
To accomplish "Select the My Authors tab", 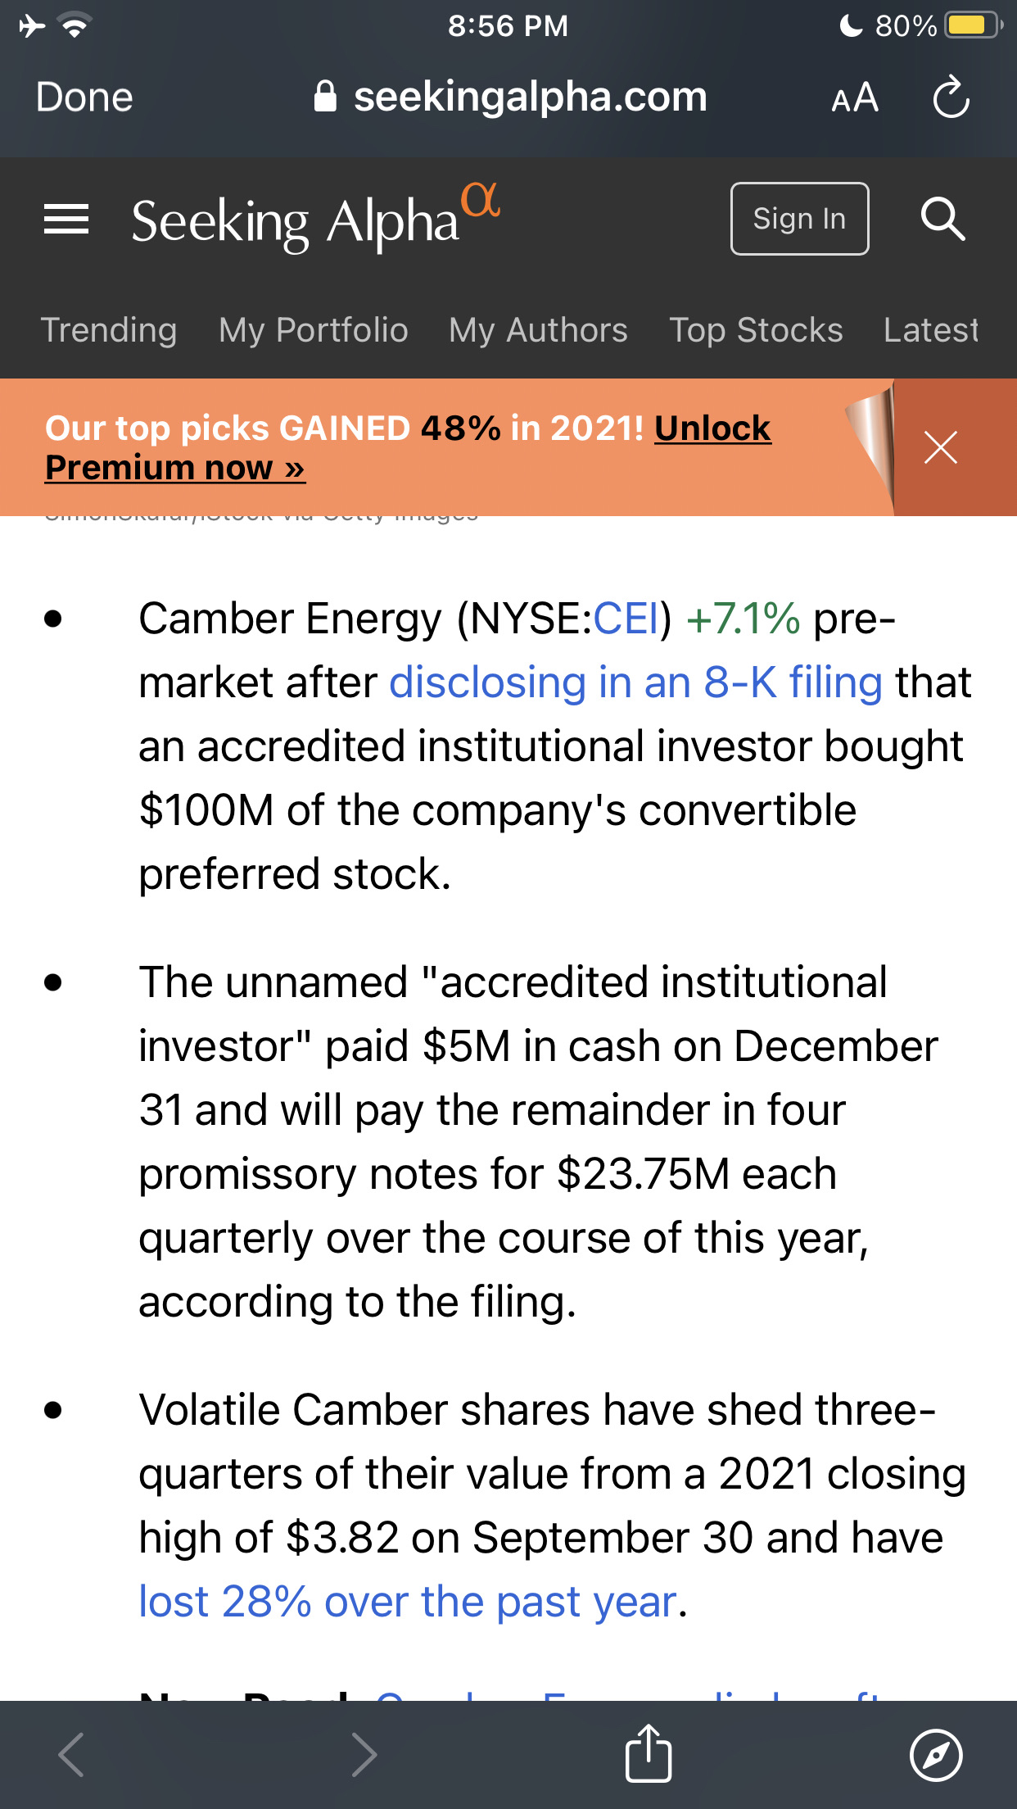I will (x=538, y=330).
